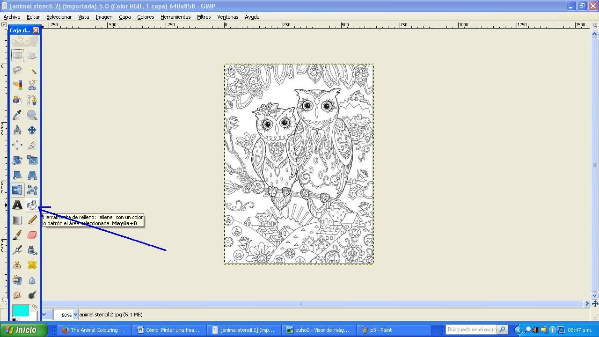Choose the Free Select lasso tool

point(17,70)
